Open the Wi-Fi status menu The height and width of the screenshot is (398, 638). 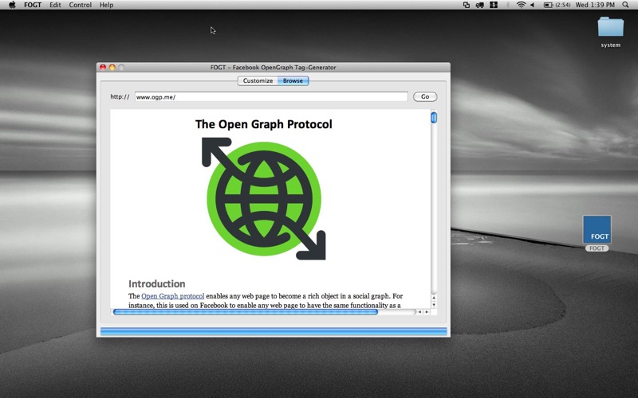point(521,5)
